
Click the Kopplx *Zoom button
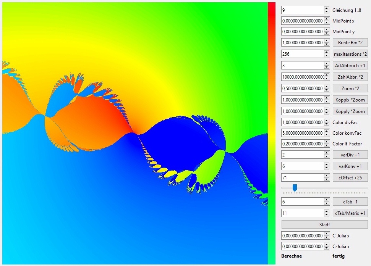click(350, 100)
